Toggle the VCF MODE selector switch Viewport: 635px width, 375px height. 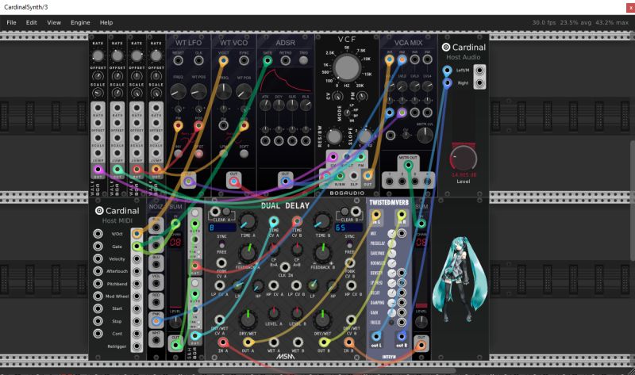(347, 113)
